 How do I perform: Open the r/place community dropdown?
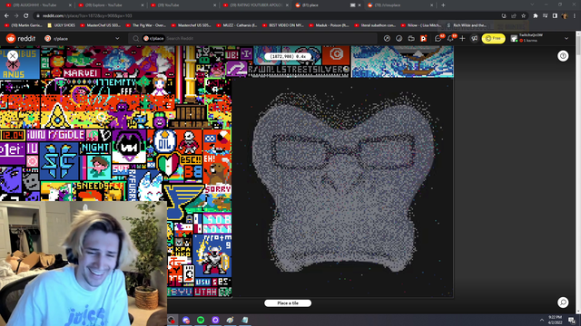click(82, 38)
